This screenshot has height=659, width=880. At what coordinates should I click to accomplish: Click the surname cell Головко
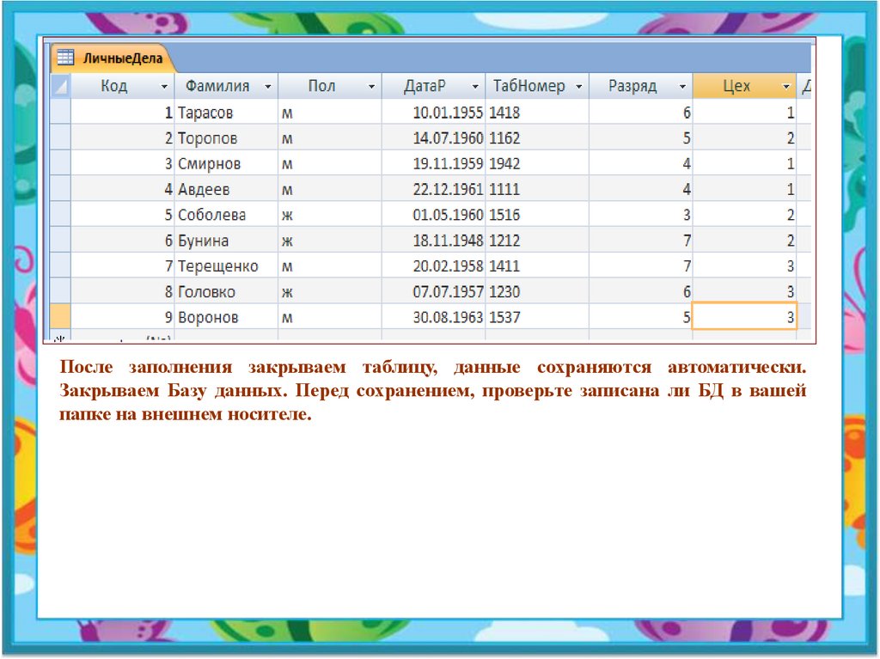pos(226,291)
